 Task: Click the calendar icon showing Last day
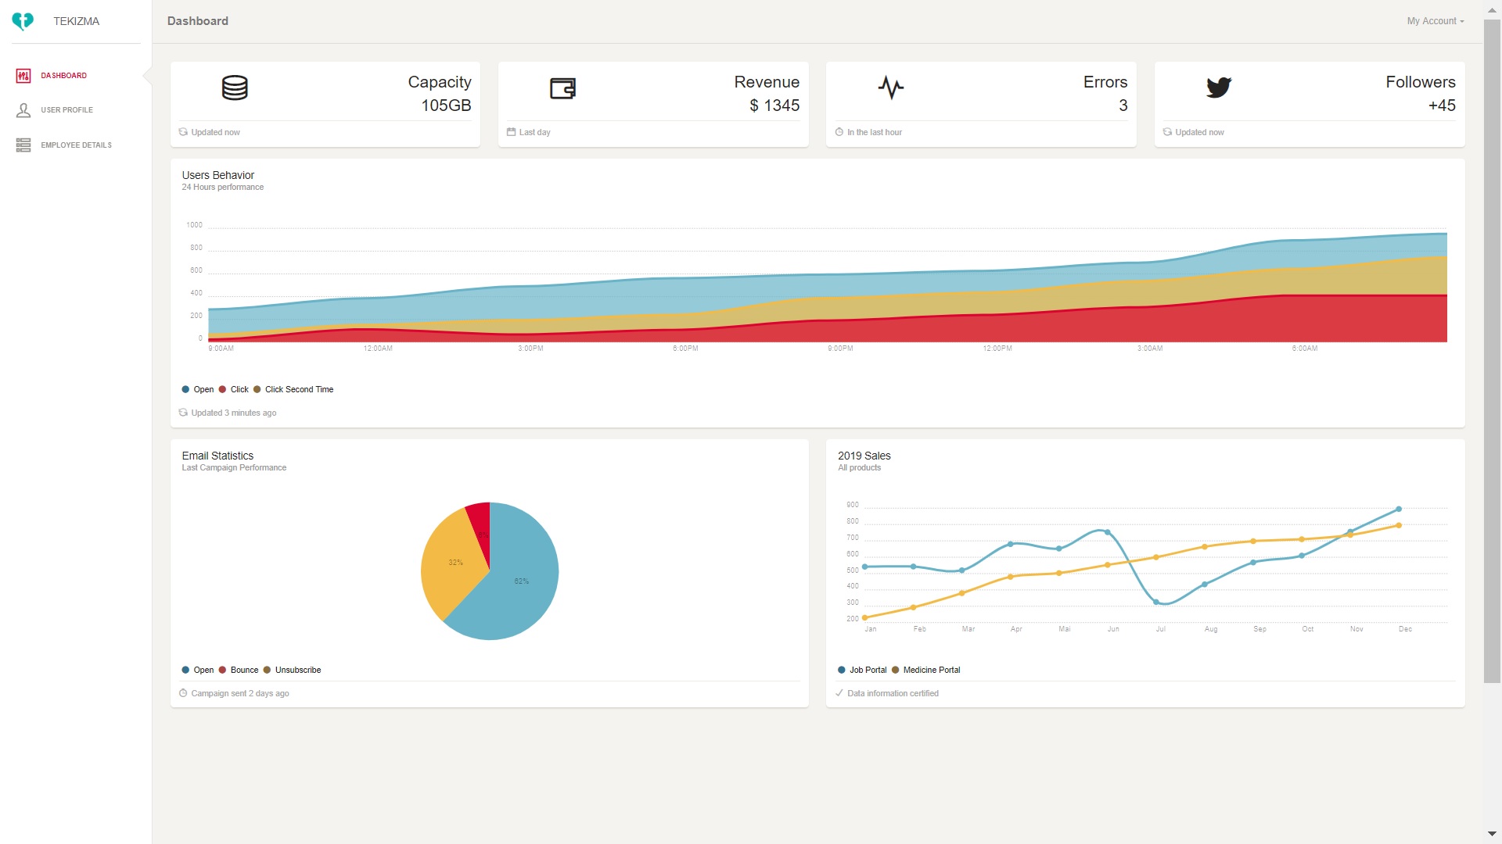pyautogui.click(x=511, y=132)
